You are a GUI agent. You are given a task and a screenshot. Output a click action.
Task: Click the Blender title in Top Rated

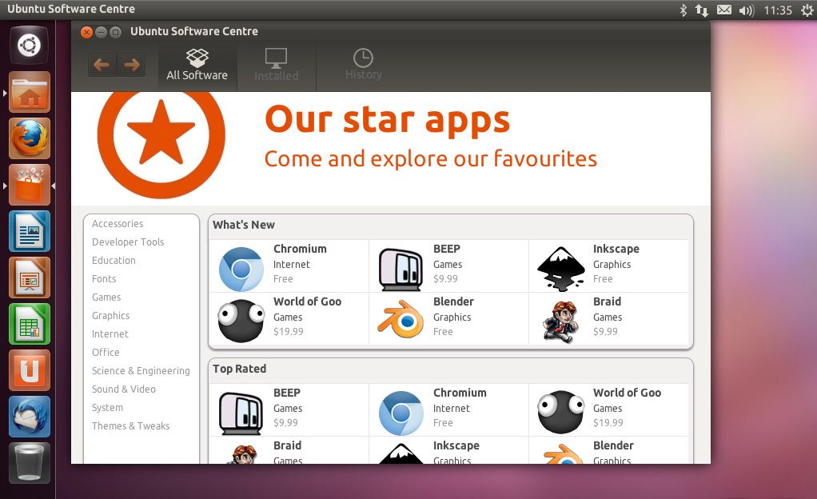613,445
